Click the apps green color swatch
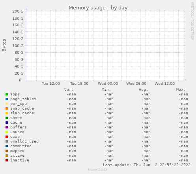 coord(7,94)
